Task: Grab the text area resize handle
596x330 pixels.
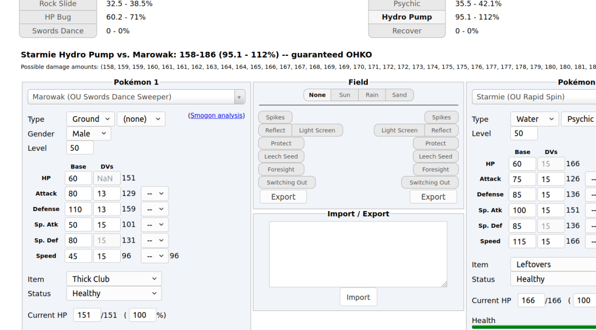Action: [x=444, y=284]
